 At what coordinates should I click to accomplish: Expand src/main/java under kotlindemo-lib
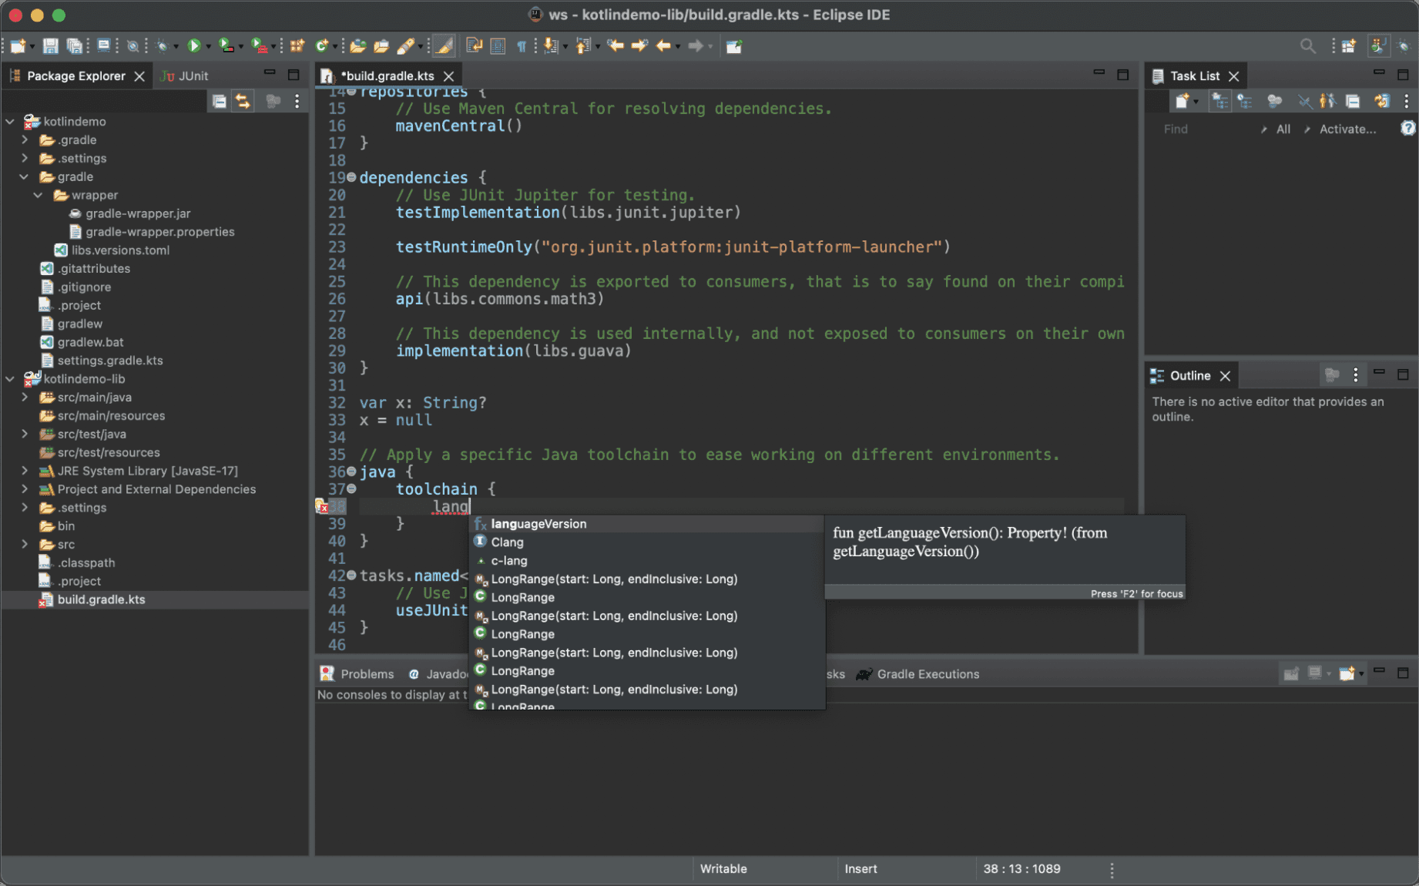click(x=25, y=397)
